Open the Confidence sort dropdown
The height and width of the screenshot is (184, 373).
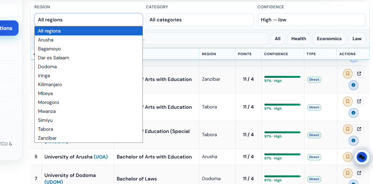[x=311, y=20]
